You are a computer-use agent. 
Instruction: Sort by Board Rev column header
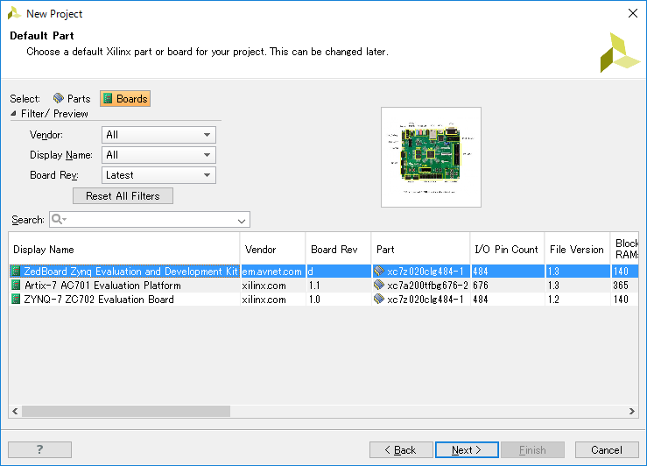(x=338, y=250)
